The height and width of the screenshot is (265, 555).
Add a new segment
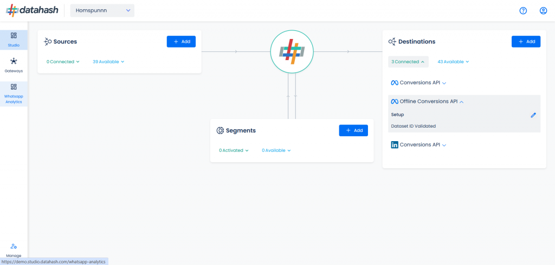353,130
